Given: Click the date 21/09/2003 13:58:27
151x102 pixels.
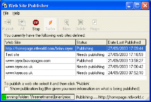Looking at the screenshot, I should [x=126, y=61].
